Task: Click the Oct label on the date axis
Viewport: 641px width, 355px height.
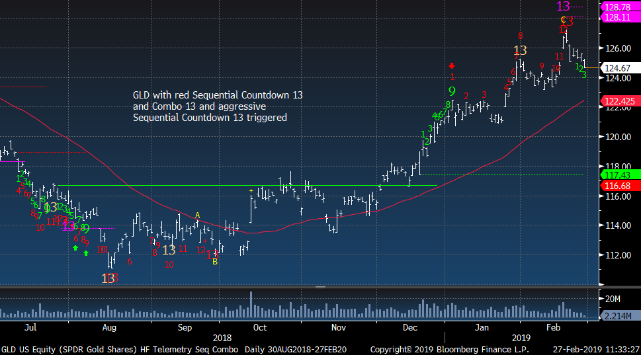Action: click(x=259, y=328)
